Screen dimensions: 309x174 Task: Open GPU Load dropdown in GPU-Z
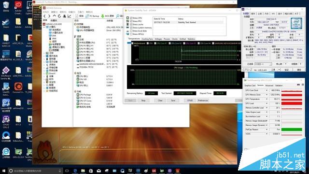point(267,103)
